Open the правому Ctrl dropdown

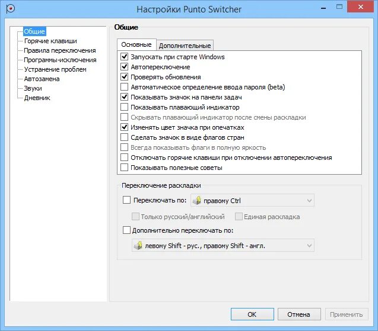(x=252, y=200)
